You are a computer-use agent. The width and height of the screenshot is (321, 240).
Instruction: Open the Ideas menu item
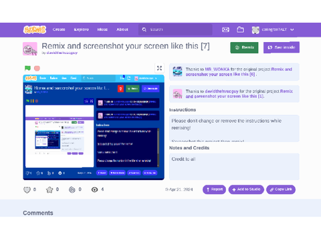[102, 29]
